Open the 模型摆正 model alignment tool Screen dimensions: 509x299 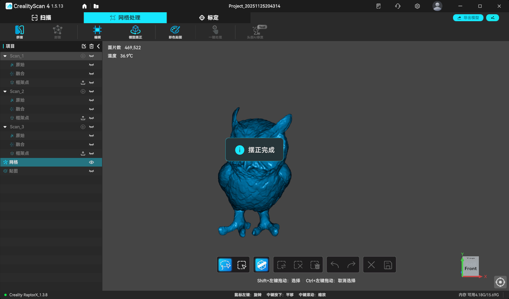pos(136,31)
